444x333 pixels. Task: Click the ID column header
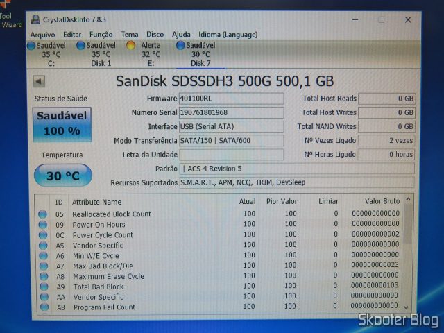click(x=59, y=202)
